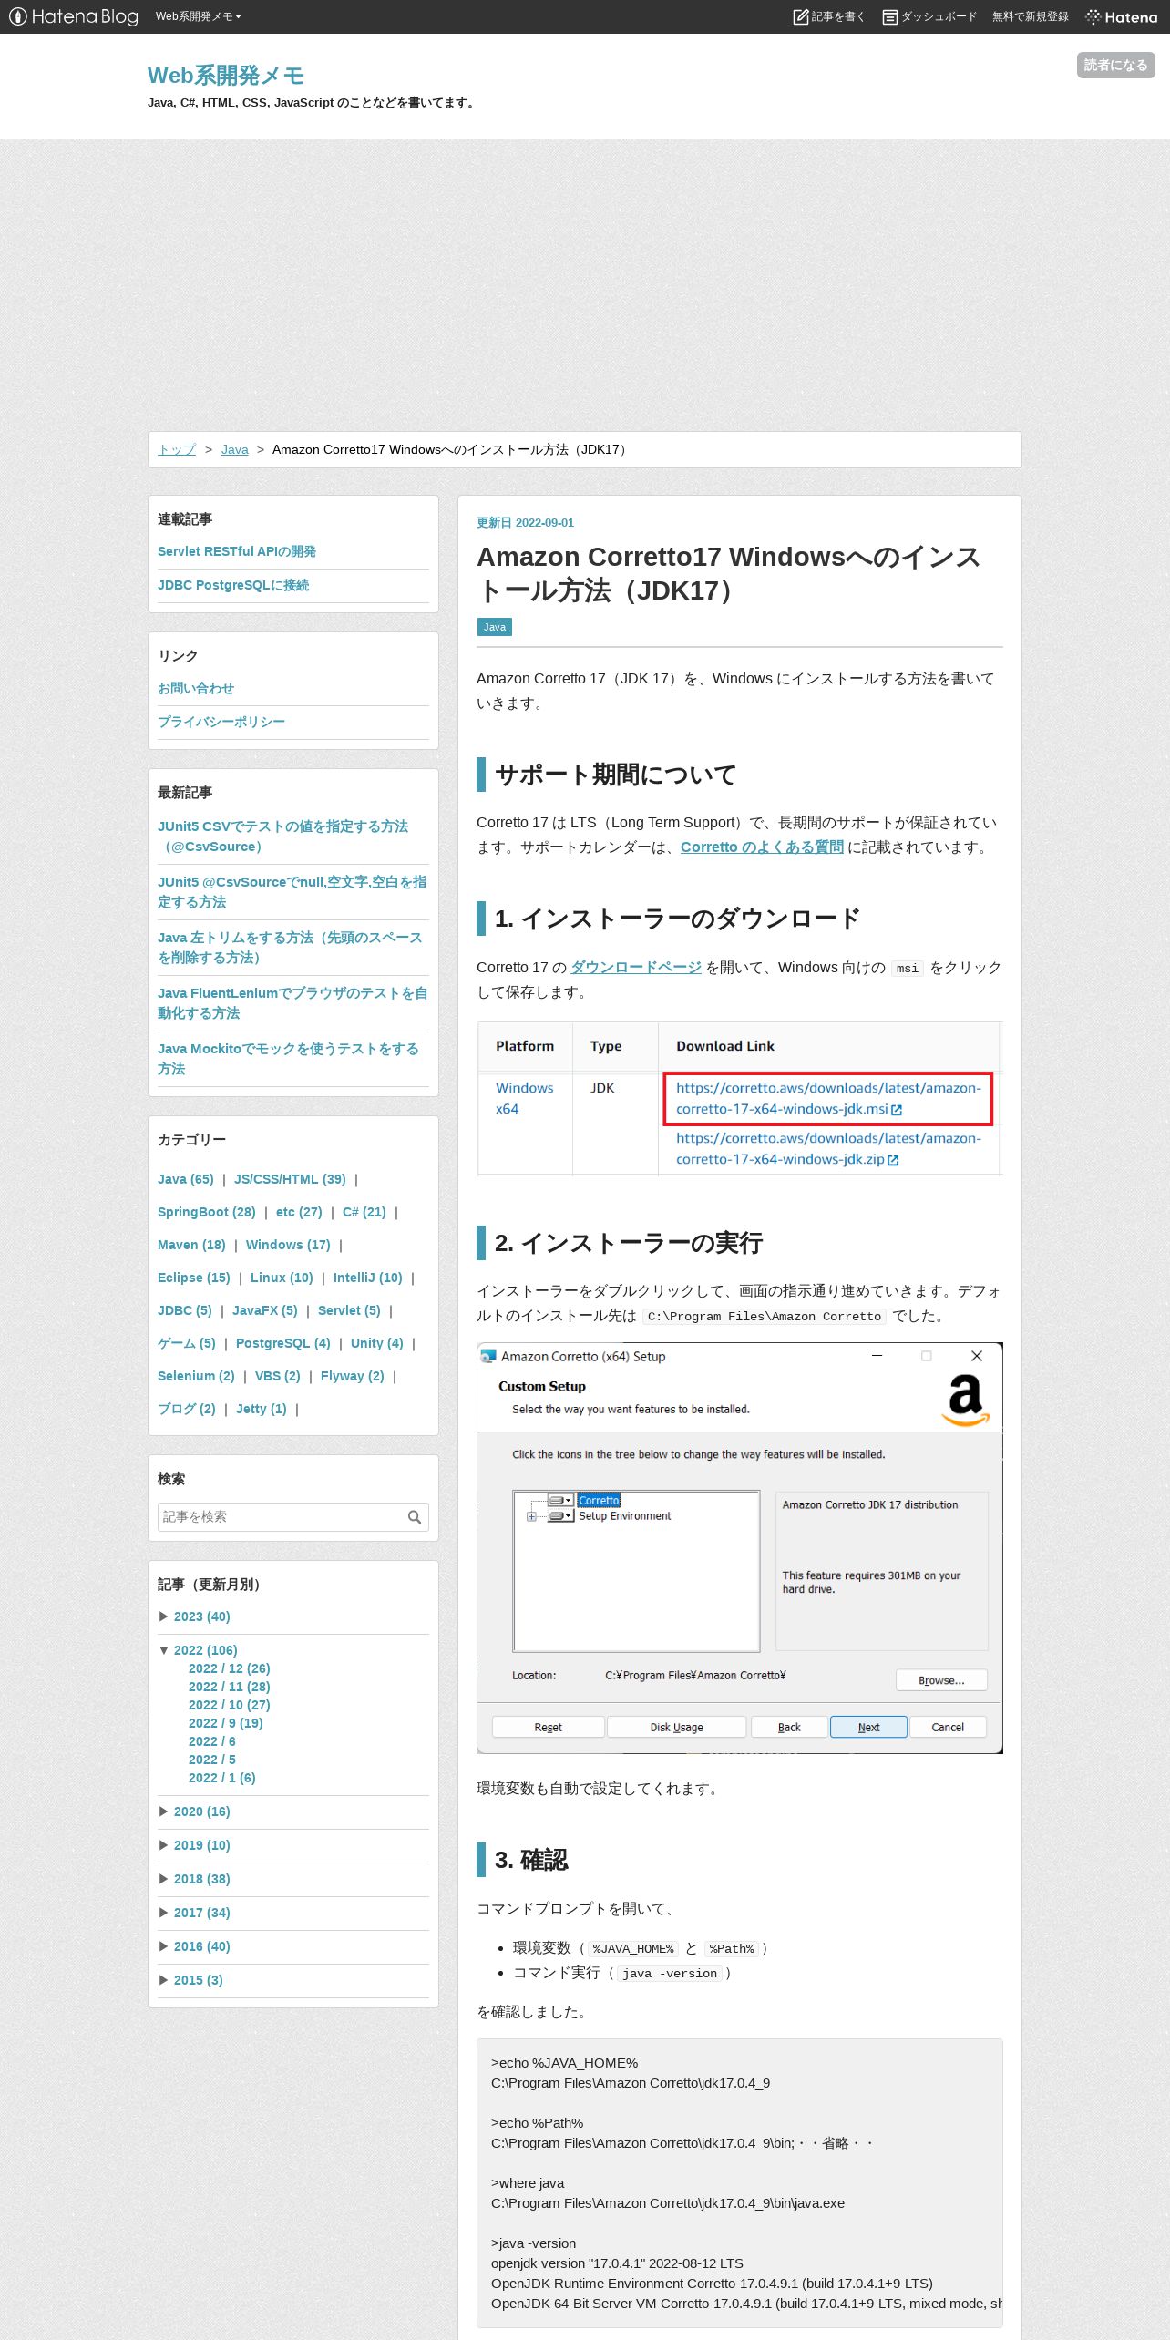Select the JS/CSS/HTML (39) category
This screenshot has height=2340, width=1170.
click(290, 1179)
